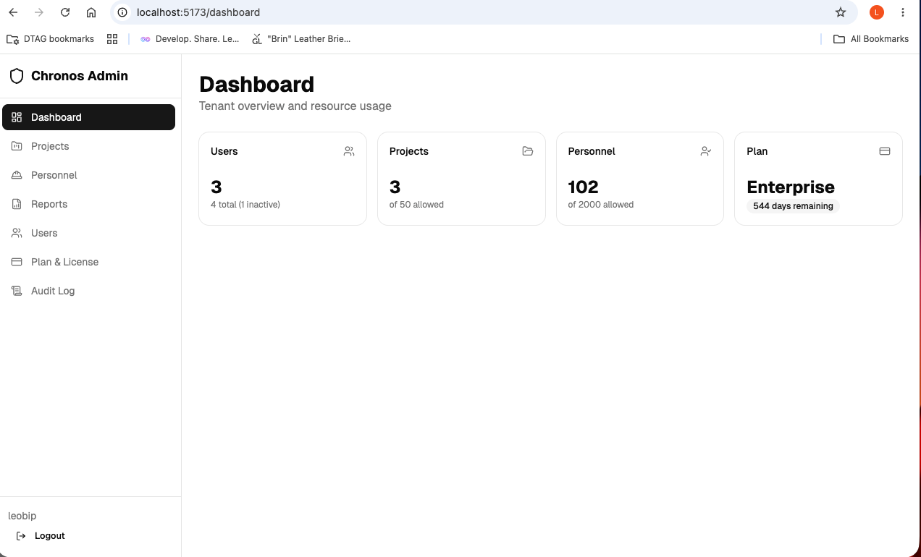This screenshot has height=557, width=921.
Task: Click the folder icon on Projects card
Action: (528, 151)
